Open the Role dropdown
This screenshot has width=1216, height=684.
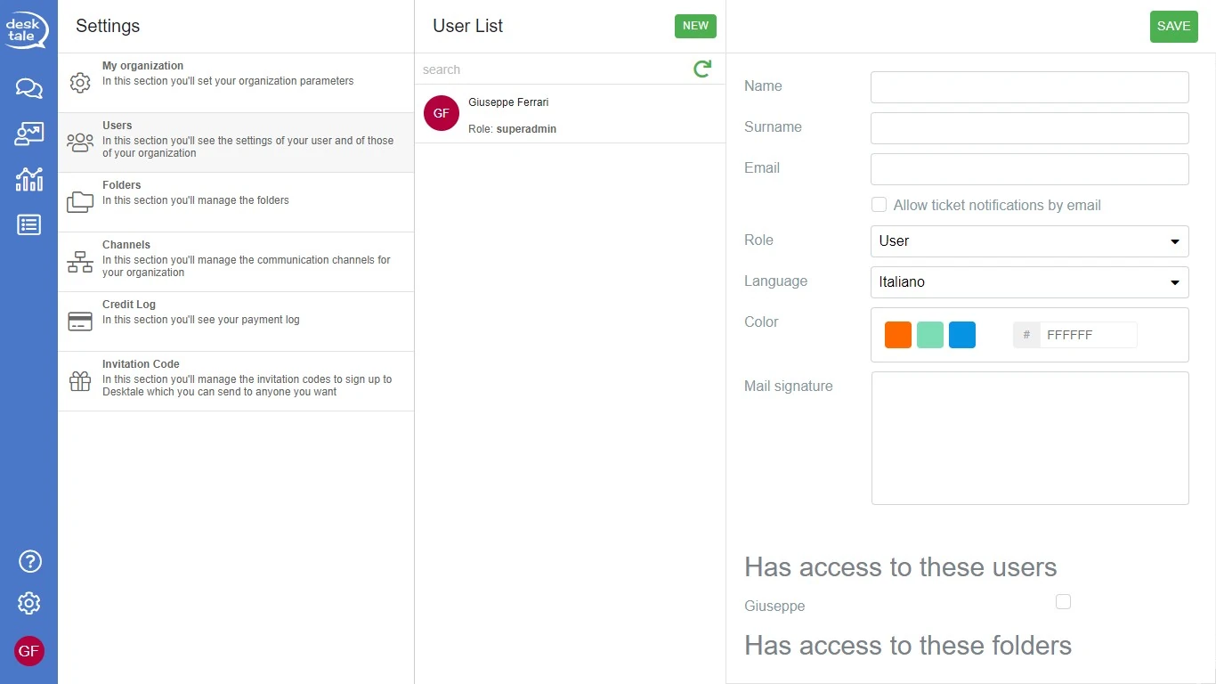(1030, 240)
